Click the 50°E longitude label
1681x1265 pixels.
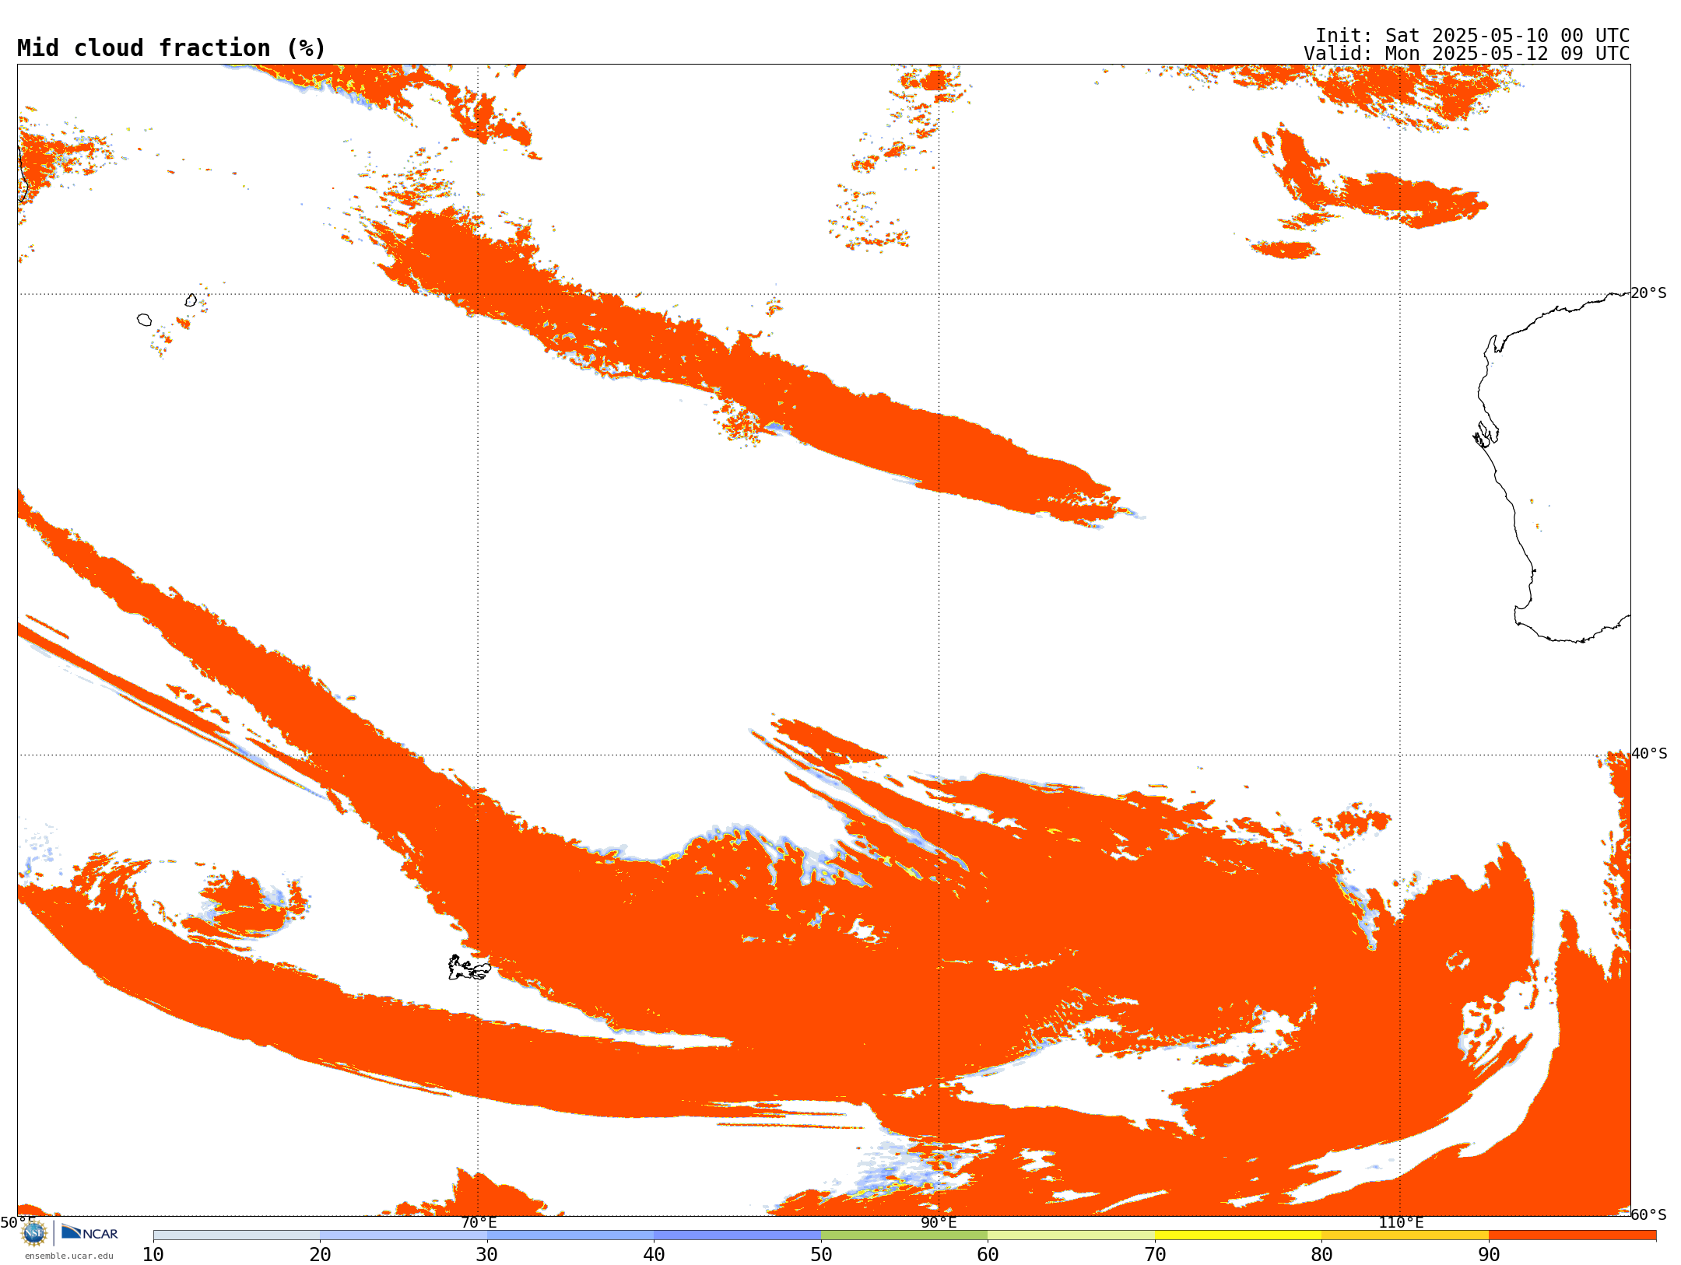tap(18, 1223)
